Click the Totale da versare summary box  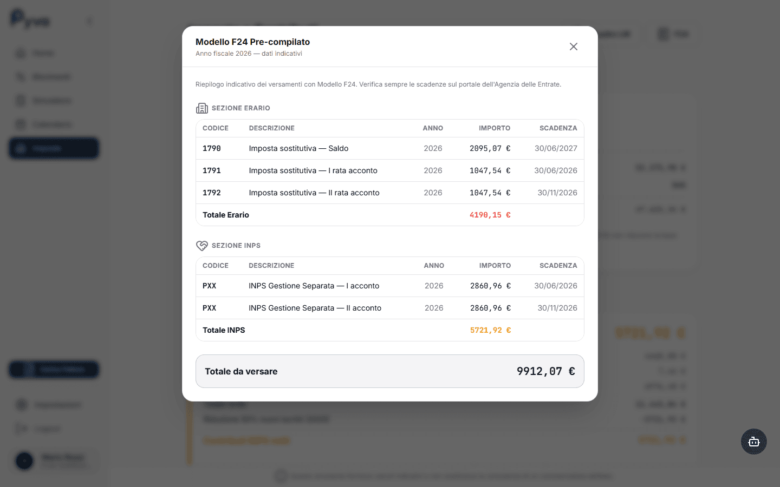[x=389, y=371]
